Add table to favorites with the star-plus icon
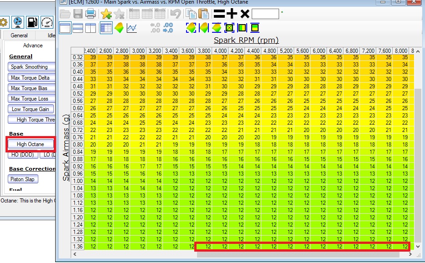Viewport: 425px width, 263px height. (x=106, y=14)
